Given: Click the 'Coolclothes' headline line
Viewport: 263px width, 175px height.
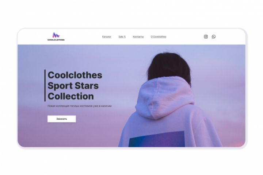Looking at the screenshot, I should (75, 75).
